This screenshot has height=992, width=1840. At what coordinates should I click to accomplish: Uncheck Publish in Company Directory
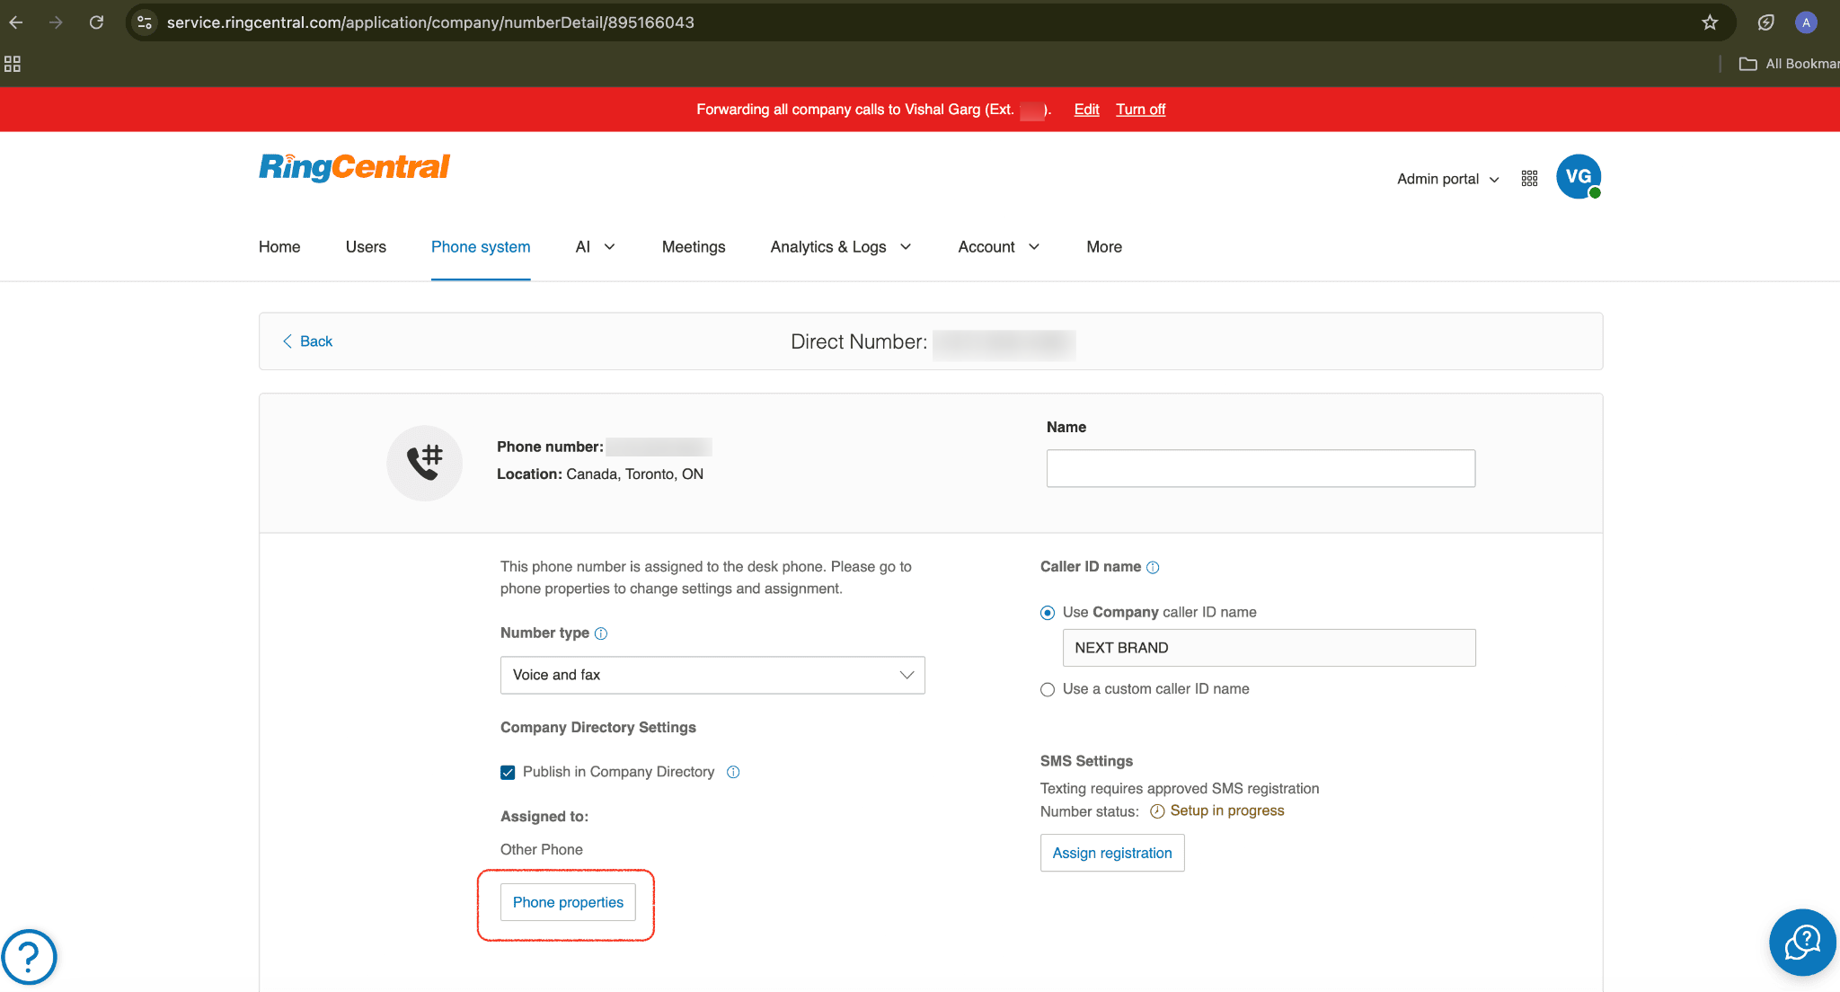(508, 773)
